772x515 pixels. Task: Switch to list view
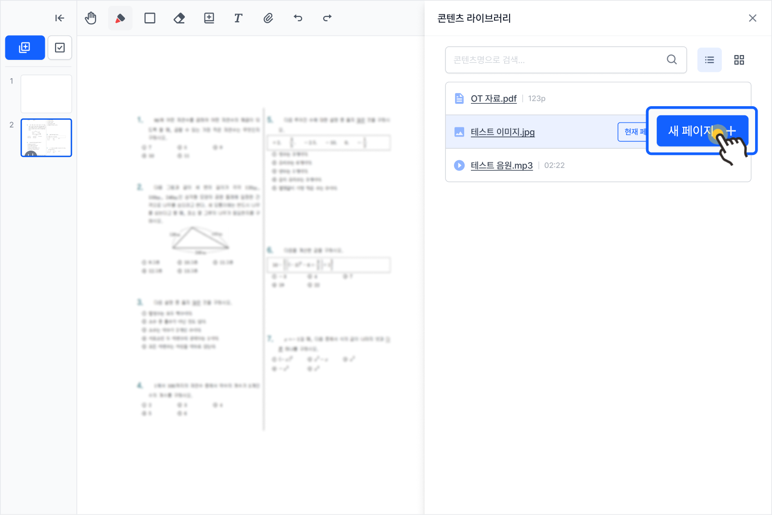pos(710,60)
